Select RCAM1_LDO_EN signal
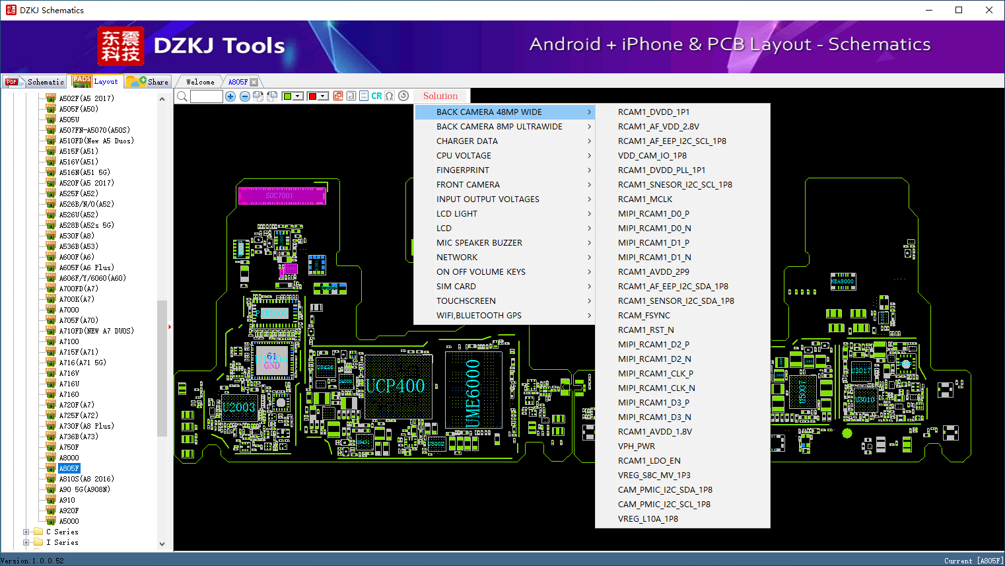Image resolution: width=1005 pixels, height=566 pixels. point(683,460)
